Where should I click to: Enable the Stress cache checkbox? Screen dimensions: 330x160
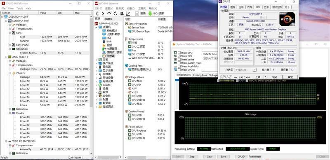coord(179,59)
